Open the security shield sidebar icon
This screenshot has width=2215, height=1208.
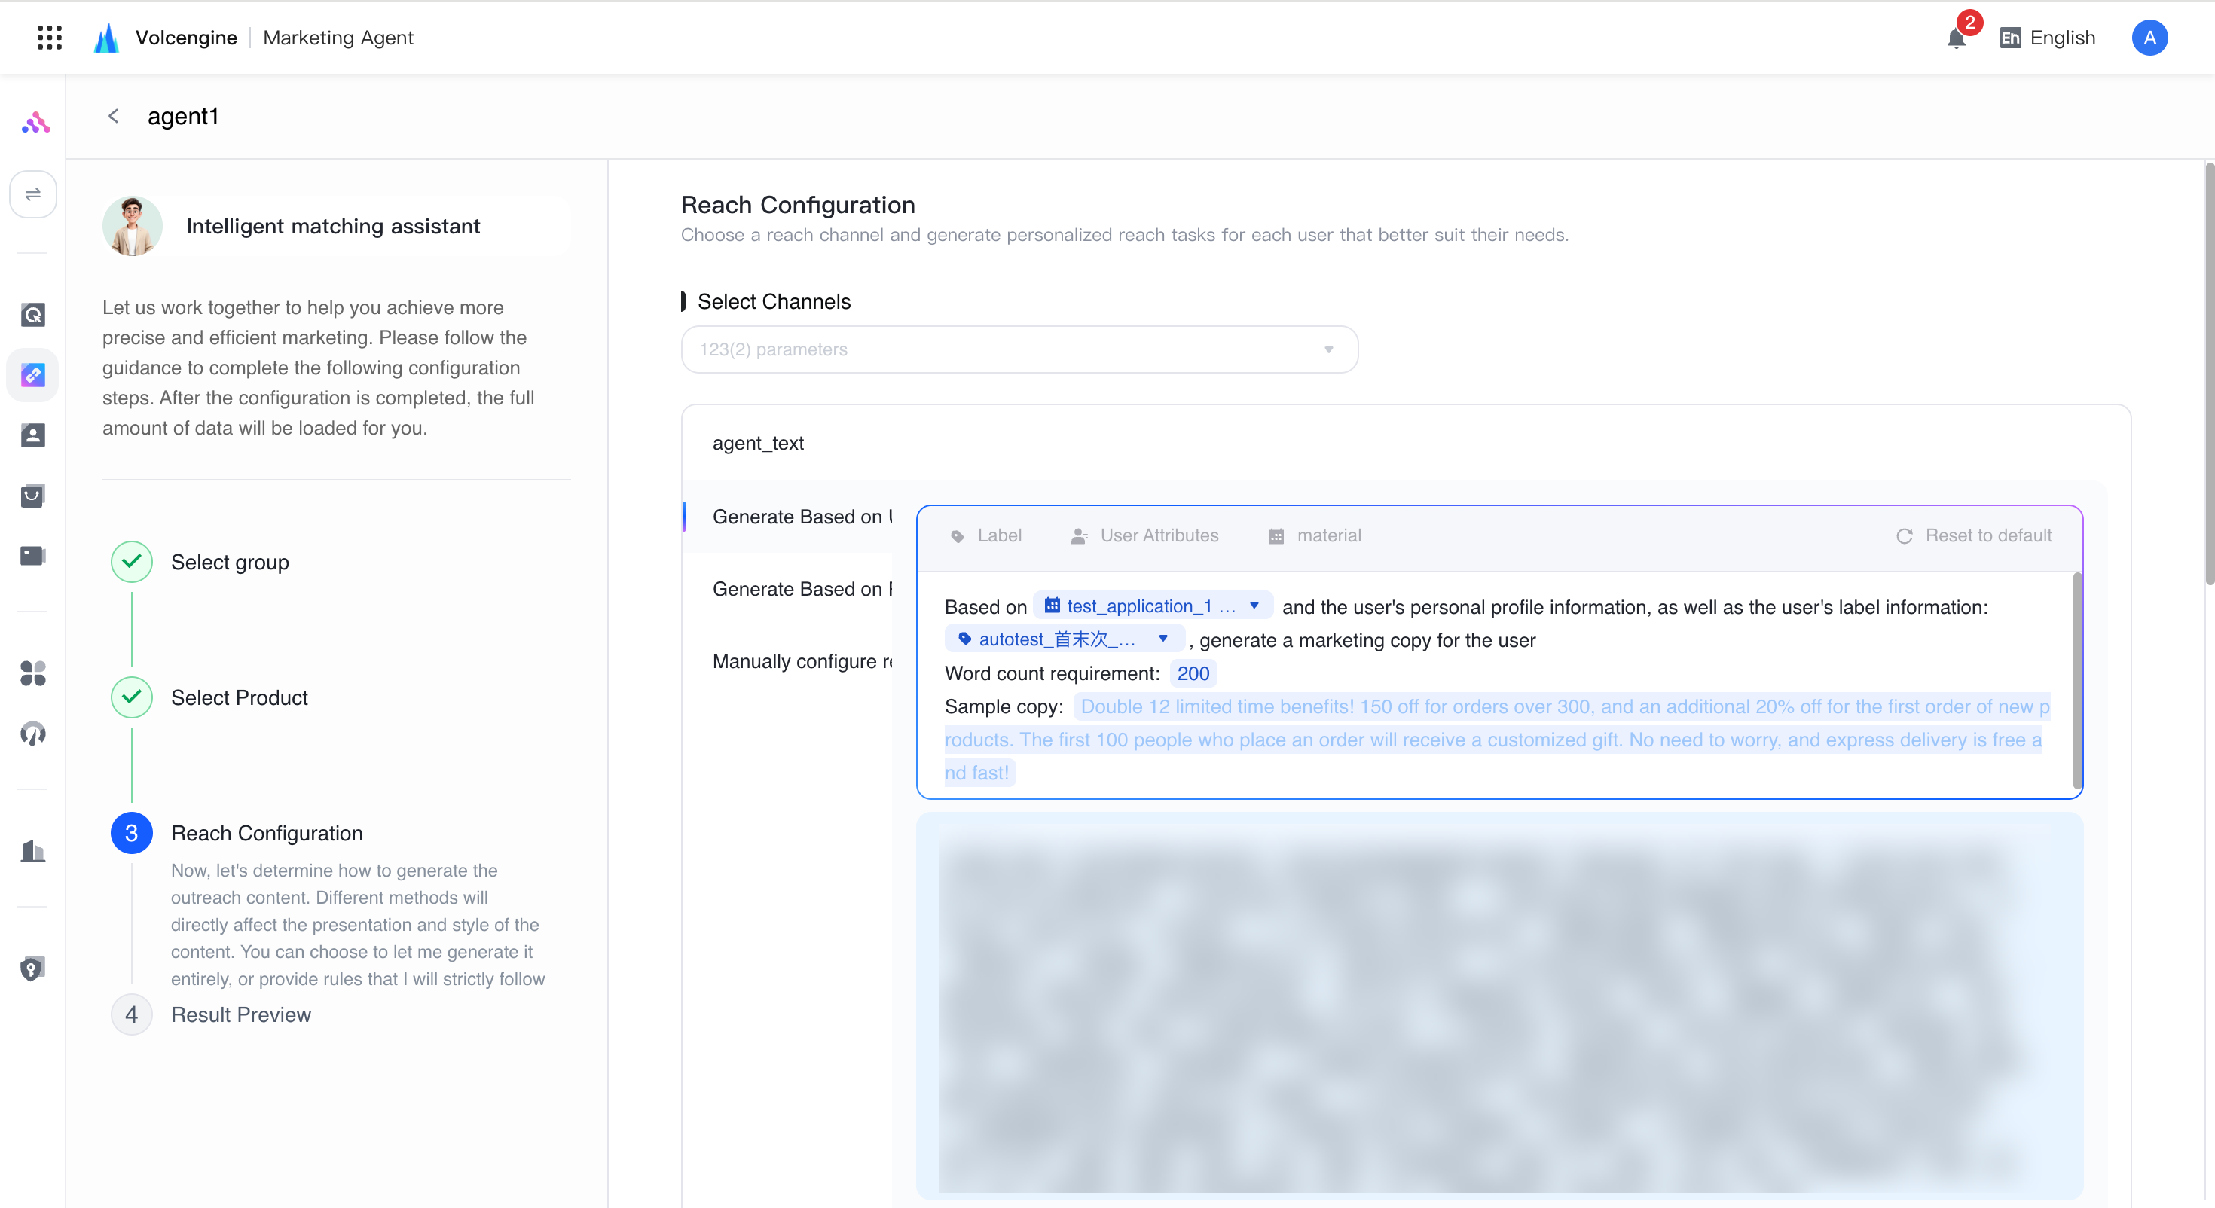coord(32,969)
